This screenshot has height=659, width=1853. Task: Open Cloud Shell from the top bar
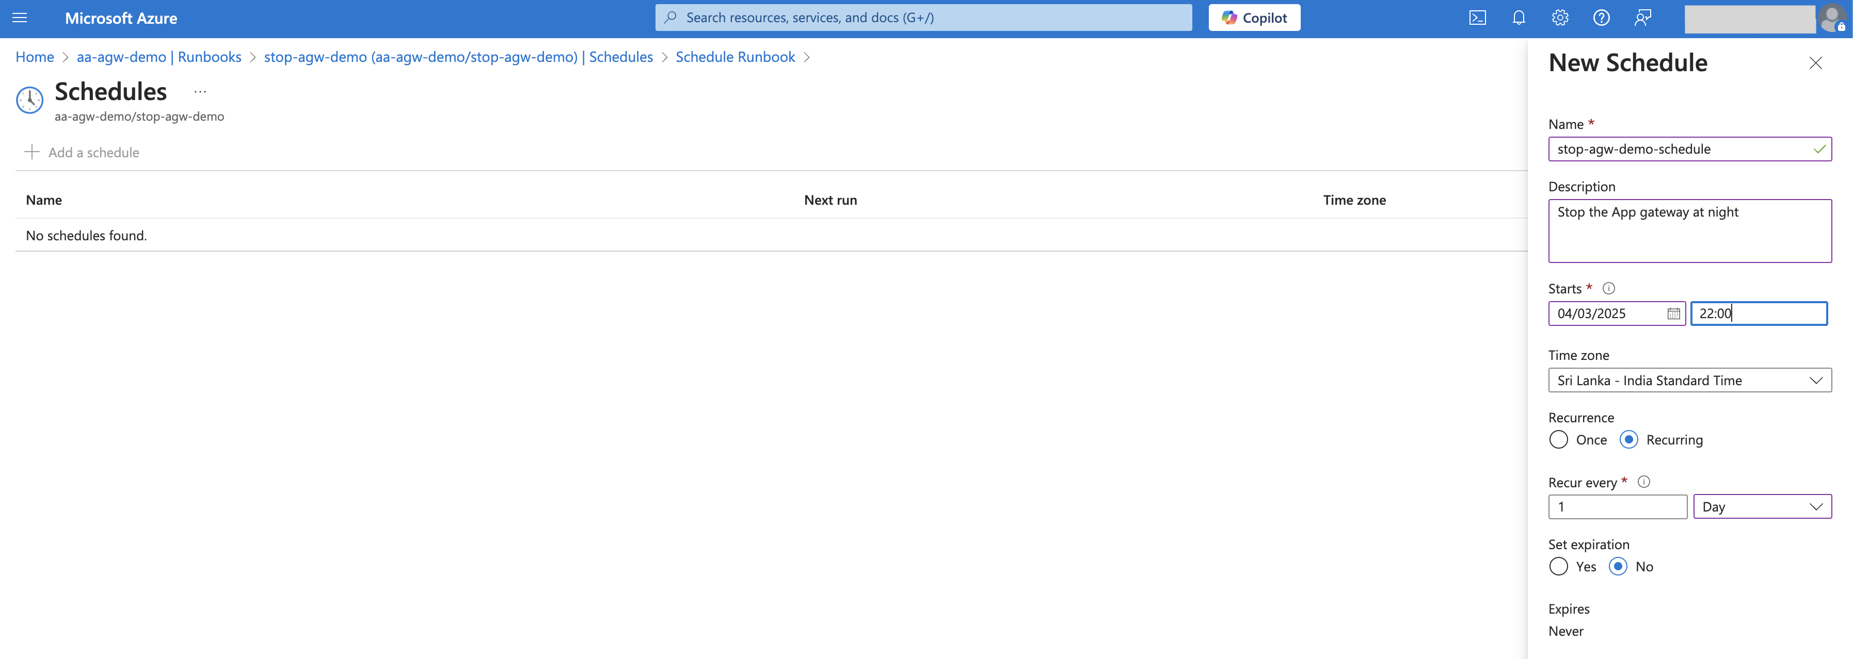coord(1478,18)
